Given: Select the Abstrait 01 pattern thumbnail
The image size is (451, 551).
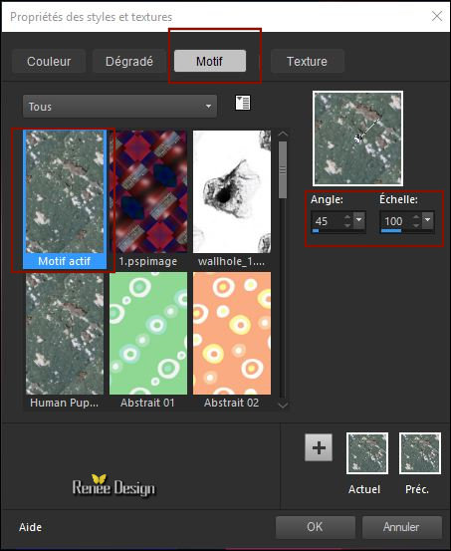Looking at the screenshot, I should coord(148,340).
